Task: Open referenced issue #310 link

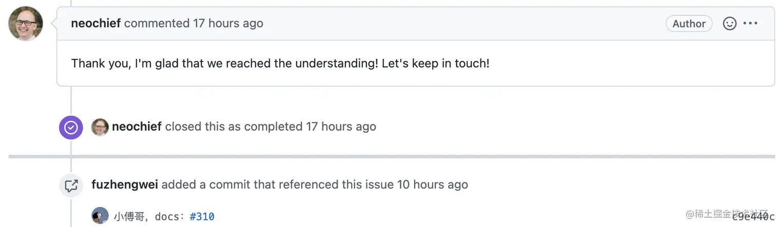Action: [x=202, y=217]
